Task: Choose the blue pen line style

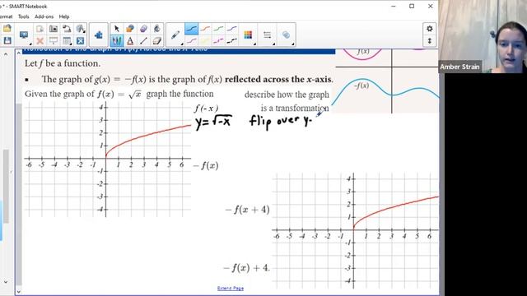Action: [x=192, y=29]
